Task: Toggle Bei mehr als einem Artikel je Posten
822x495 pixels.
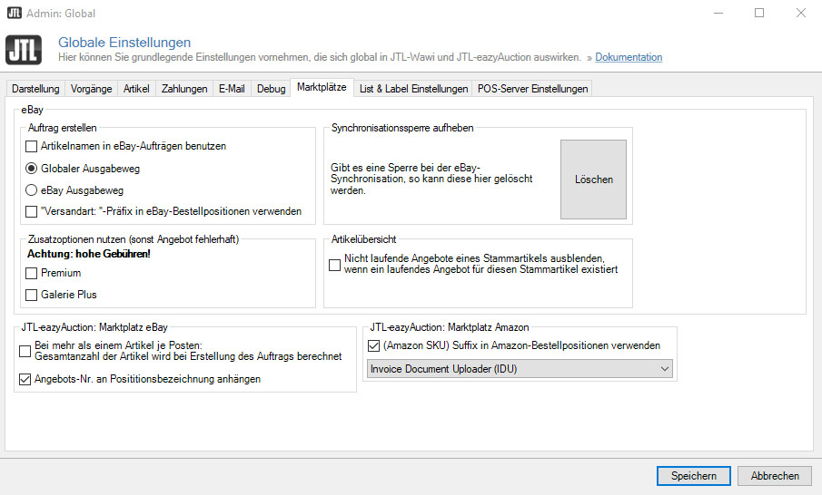Action: click(25, 351)
